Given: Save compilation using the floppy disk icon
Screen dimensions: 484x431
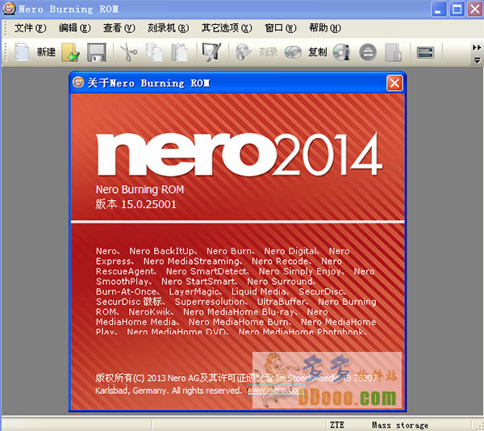Looking at the screenshot, I should coord(97,52).
